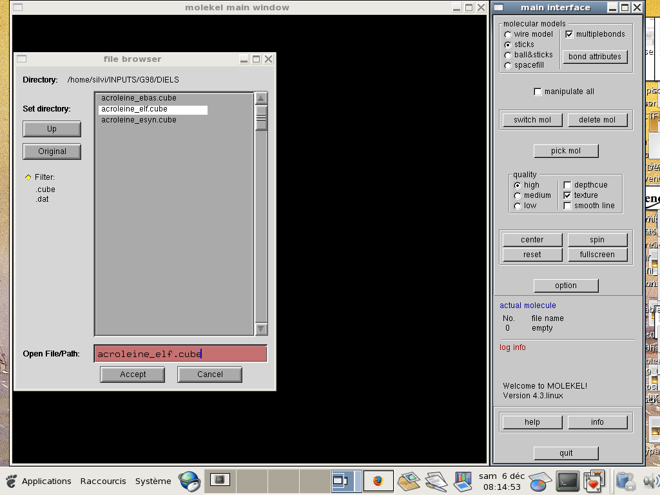Click the scrollbar up arrow in file list
This screenshot has width=660, height=495.
(x=261, y=98)
